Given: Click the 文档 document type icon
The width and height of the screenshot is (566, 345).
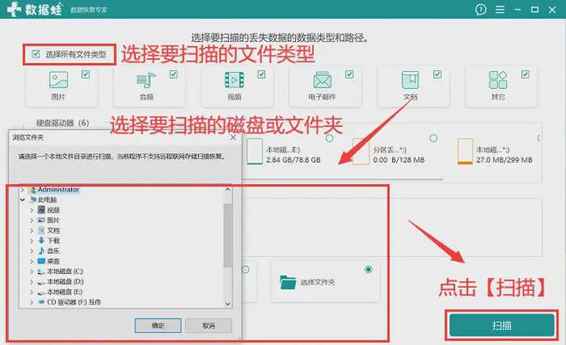Looking at the screenshot, I should 411,80.
